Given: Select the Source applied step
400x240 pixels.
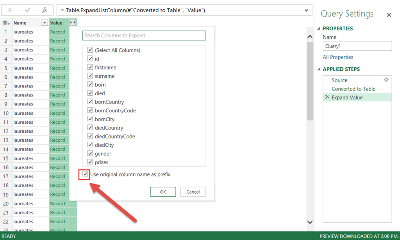Looking at the screenshot, I should coord(339,80).
